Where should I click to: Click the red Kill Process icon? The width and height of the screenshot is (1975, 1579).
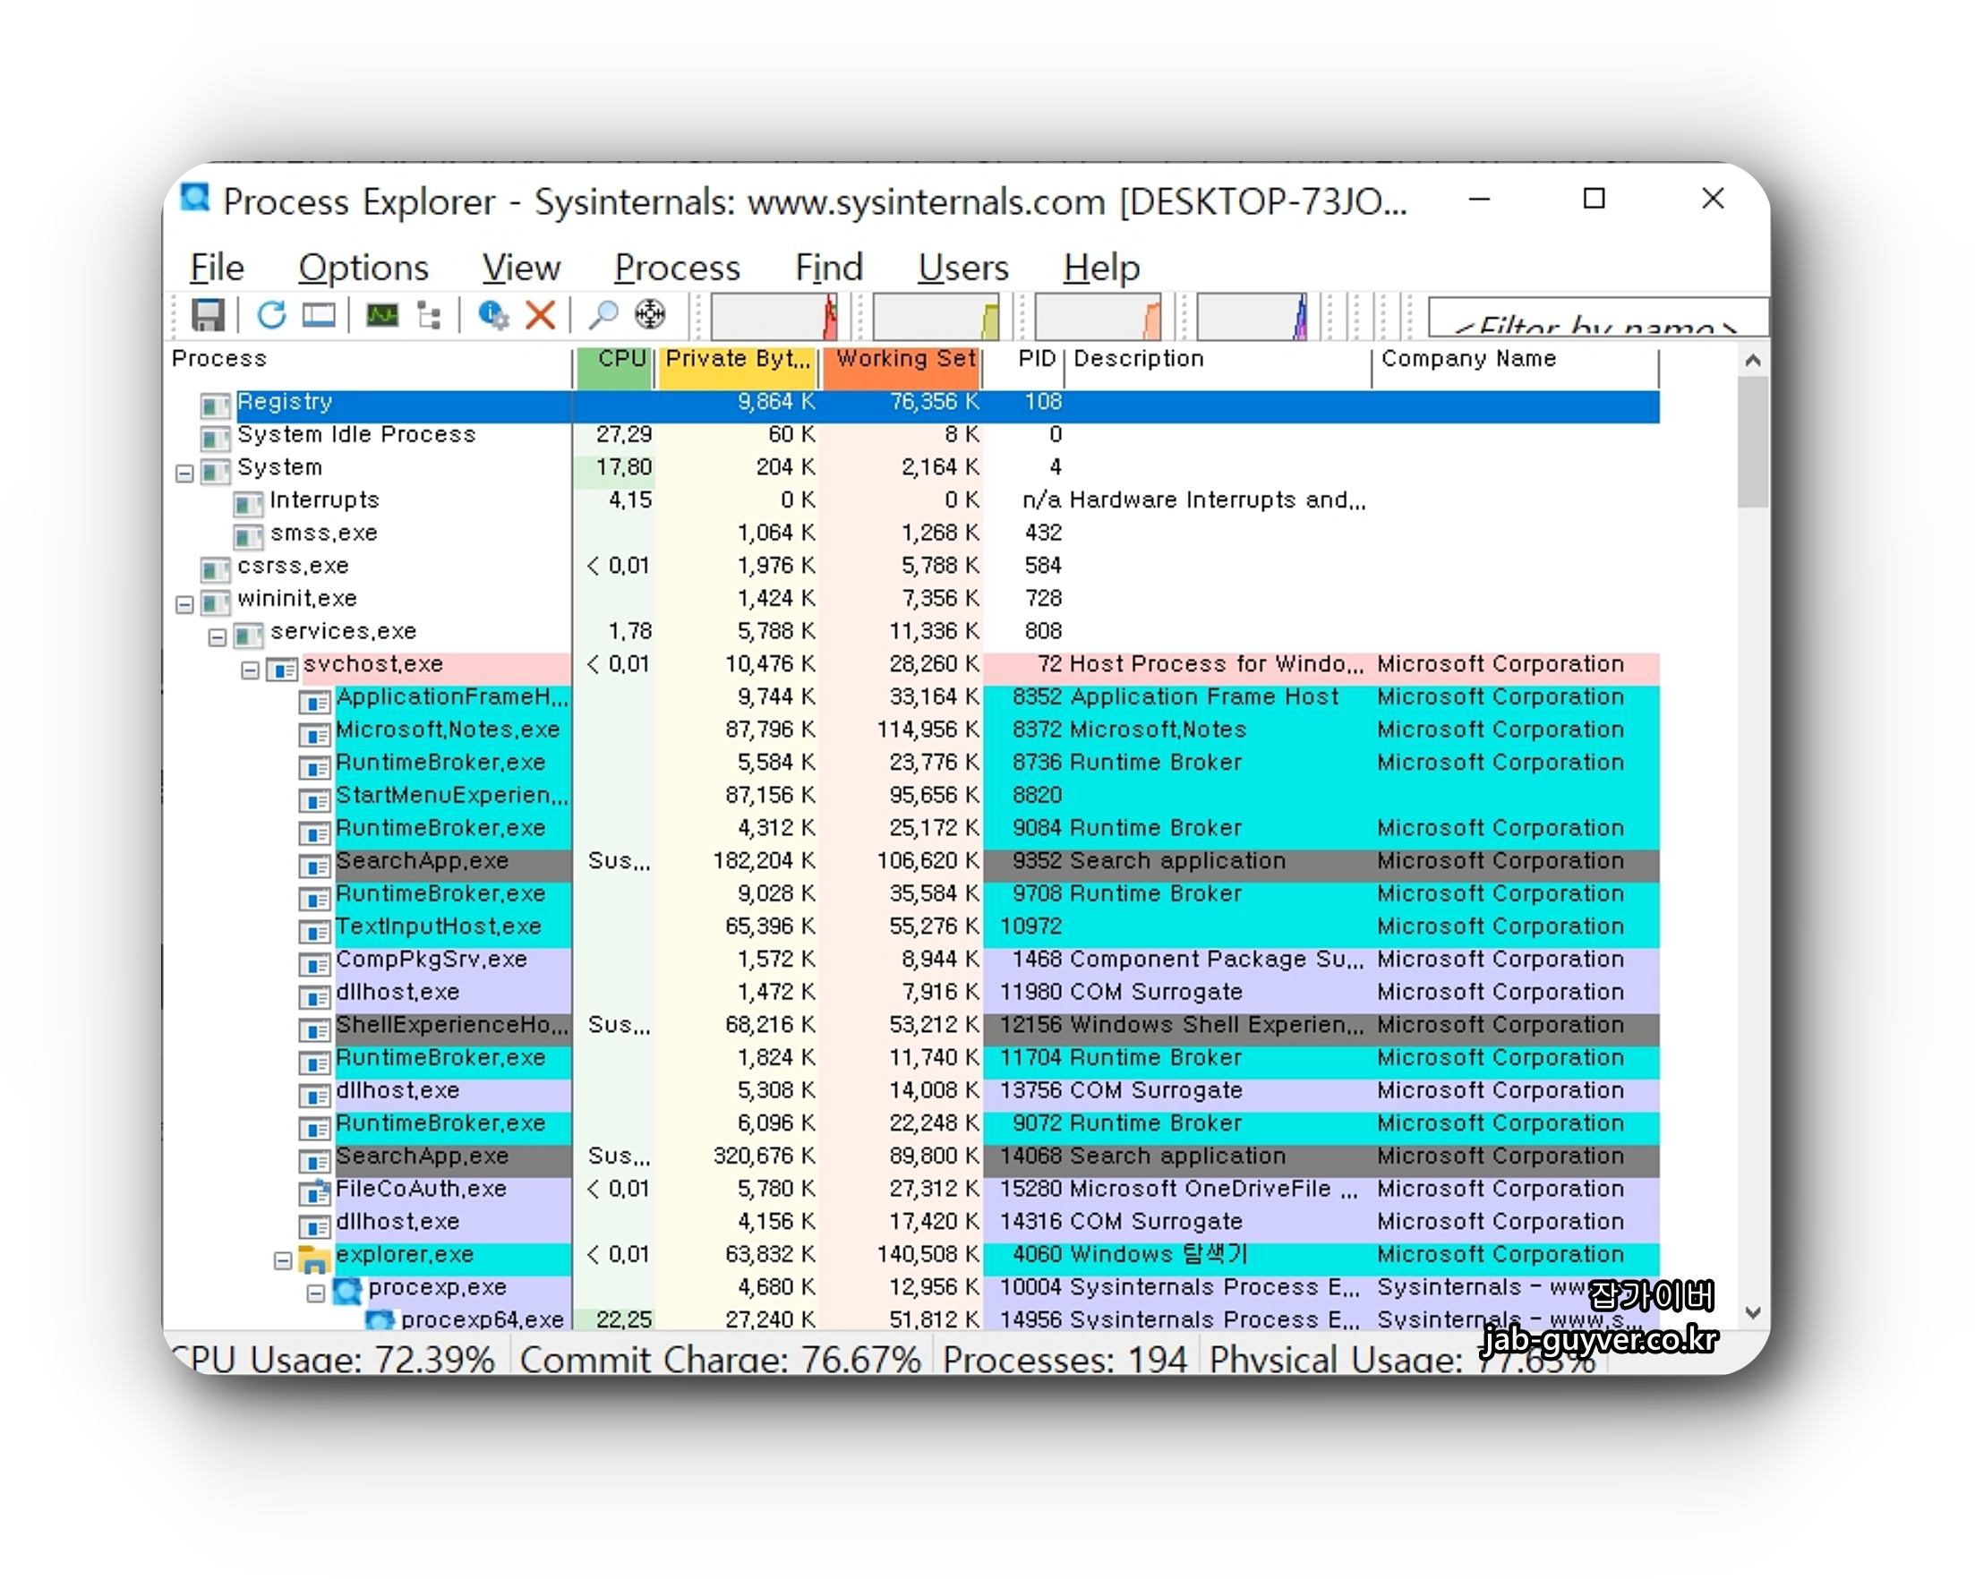pyautogui.click(x=541, y=315)
